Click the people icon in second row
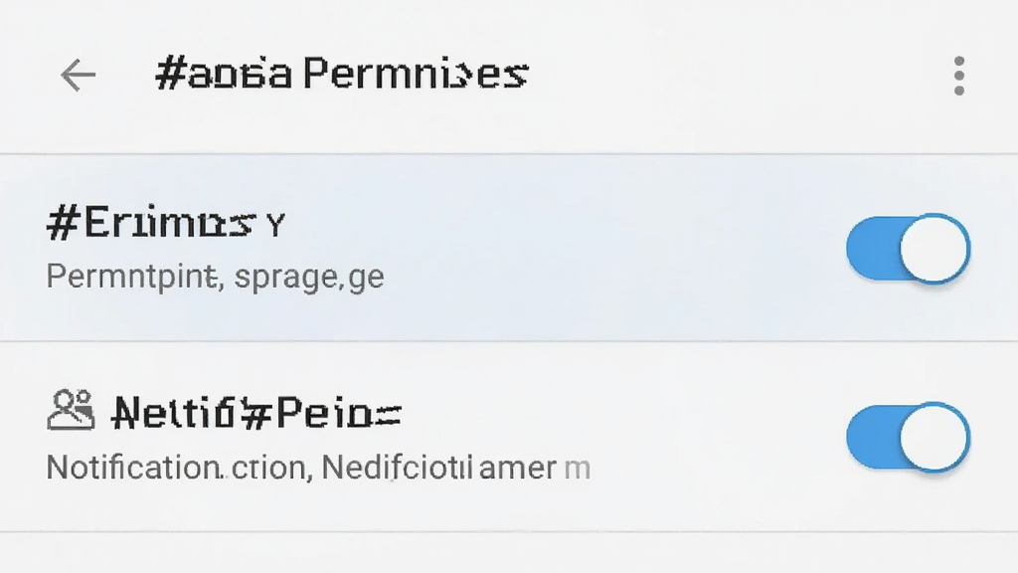The height and width of the screenshot is (573, 1018). pos(71,410)
